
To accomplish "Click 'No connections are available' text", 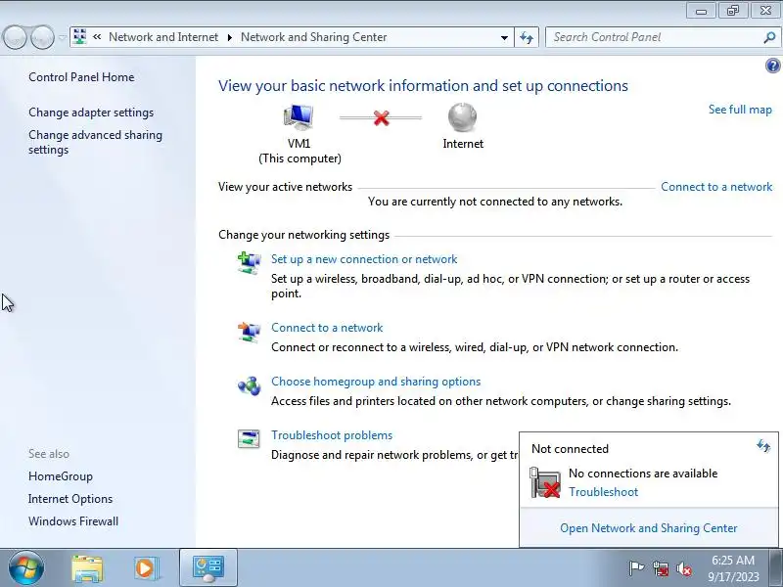I will pos(643,474).
